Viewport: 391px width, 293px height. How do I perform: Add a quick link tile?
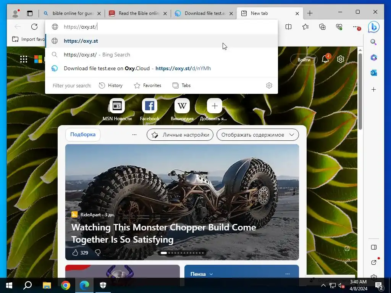tap(214, 110)
